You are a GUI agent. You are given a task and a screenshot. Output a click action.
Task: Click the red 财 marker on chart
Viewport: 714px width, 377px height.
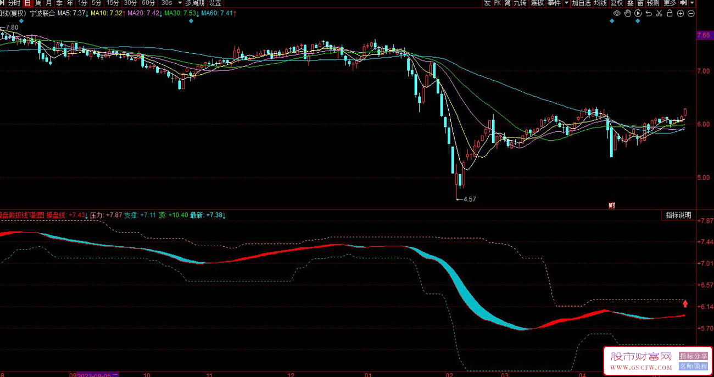pos(611,206)
